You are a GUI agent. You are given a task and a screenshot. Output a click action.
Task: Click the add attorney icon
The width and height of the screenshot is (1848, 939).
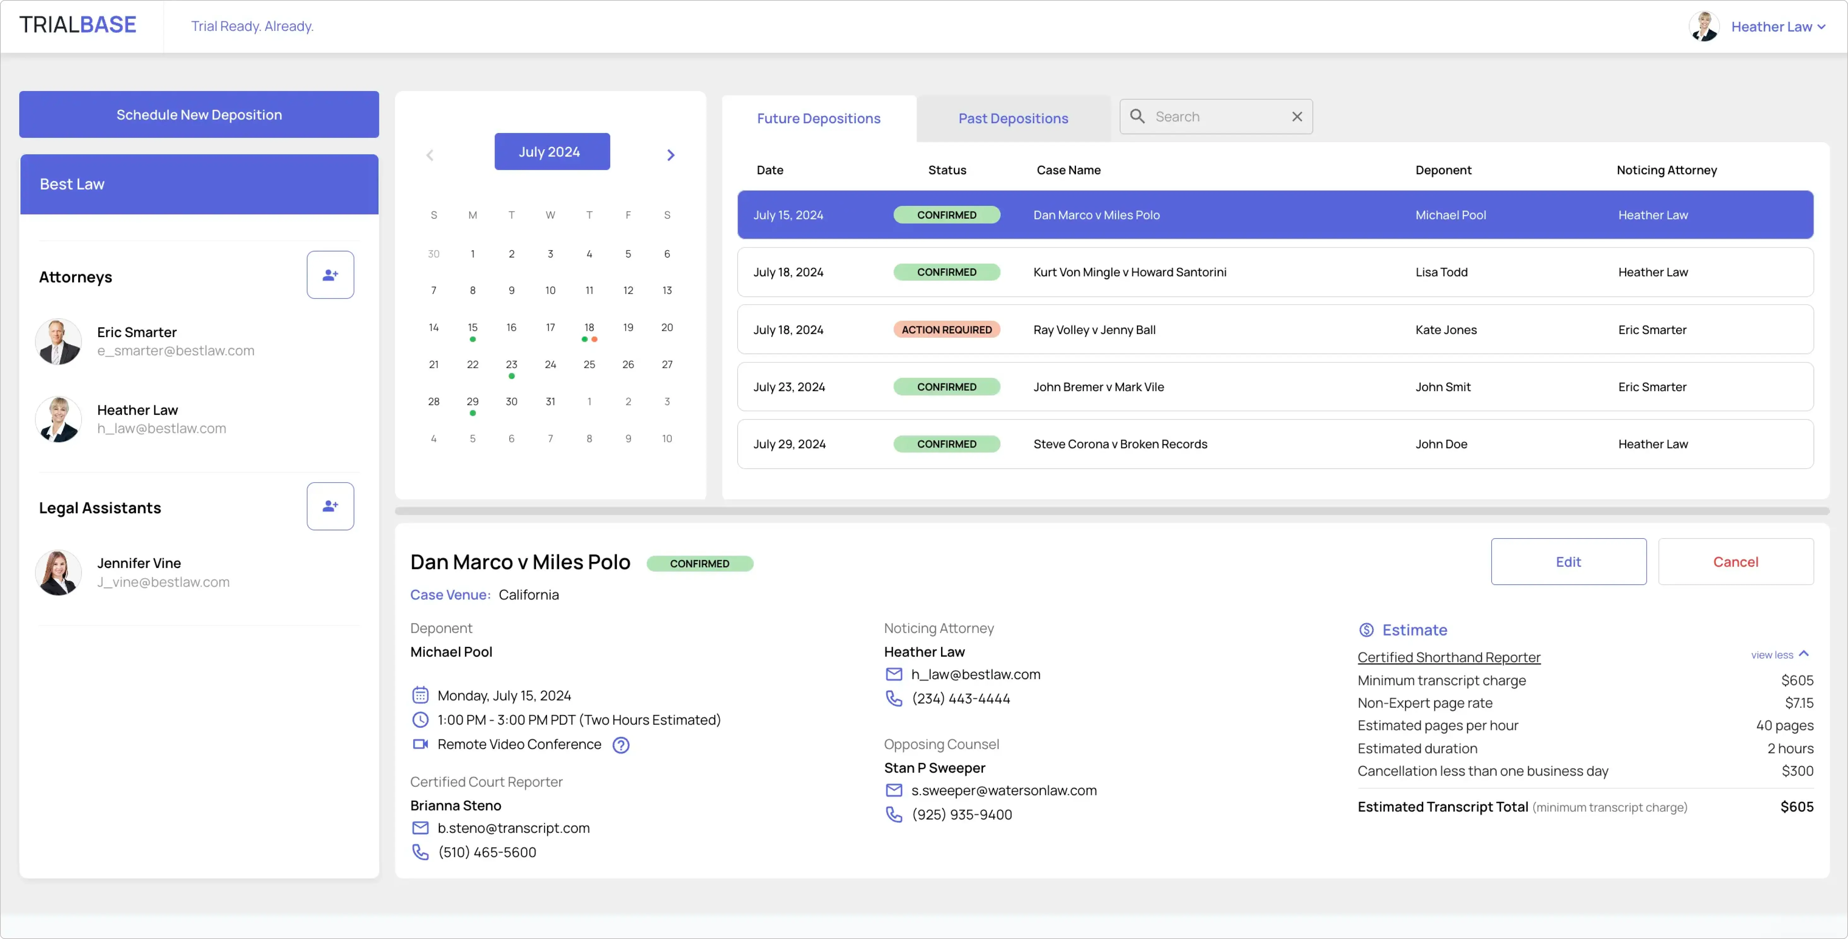coord(330,274)
